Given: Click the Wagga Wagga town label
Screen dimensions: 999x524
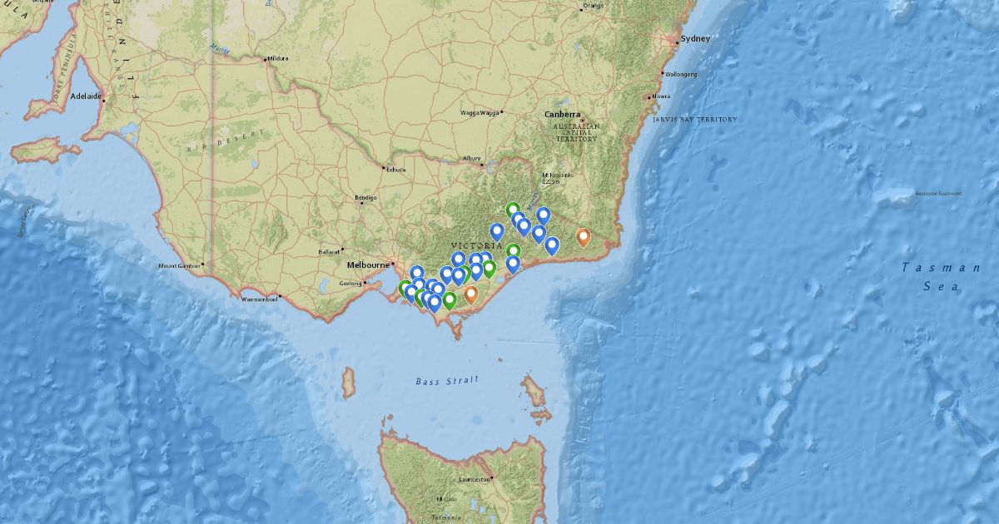Looking at the screenshot, I should click(480, 112).
